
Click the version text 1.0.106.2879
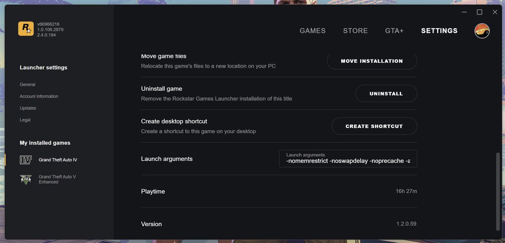pos(50,30)
